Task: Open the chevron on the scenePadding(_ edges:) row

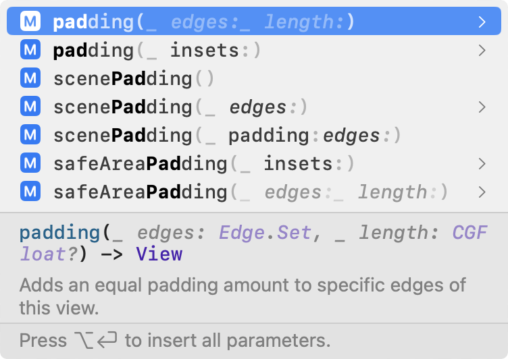Action: 482,107
